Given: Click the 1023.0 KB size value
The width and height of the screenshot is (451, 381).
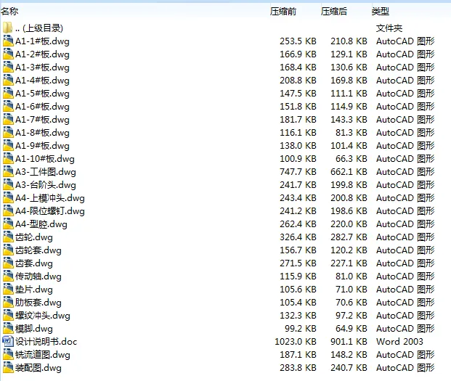Looking at the screenshot, I should coord(296,342).
